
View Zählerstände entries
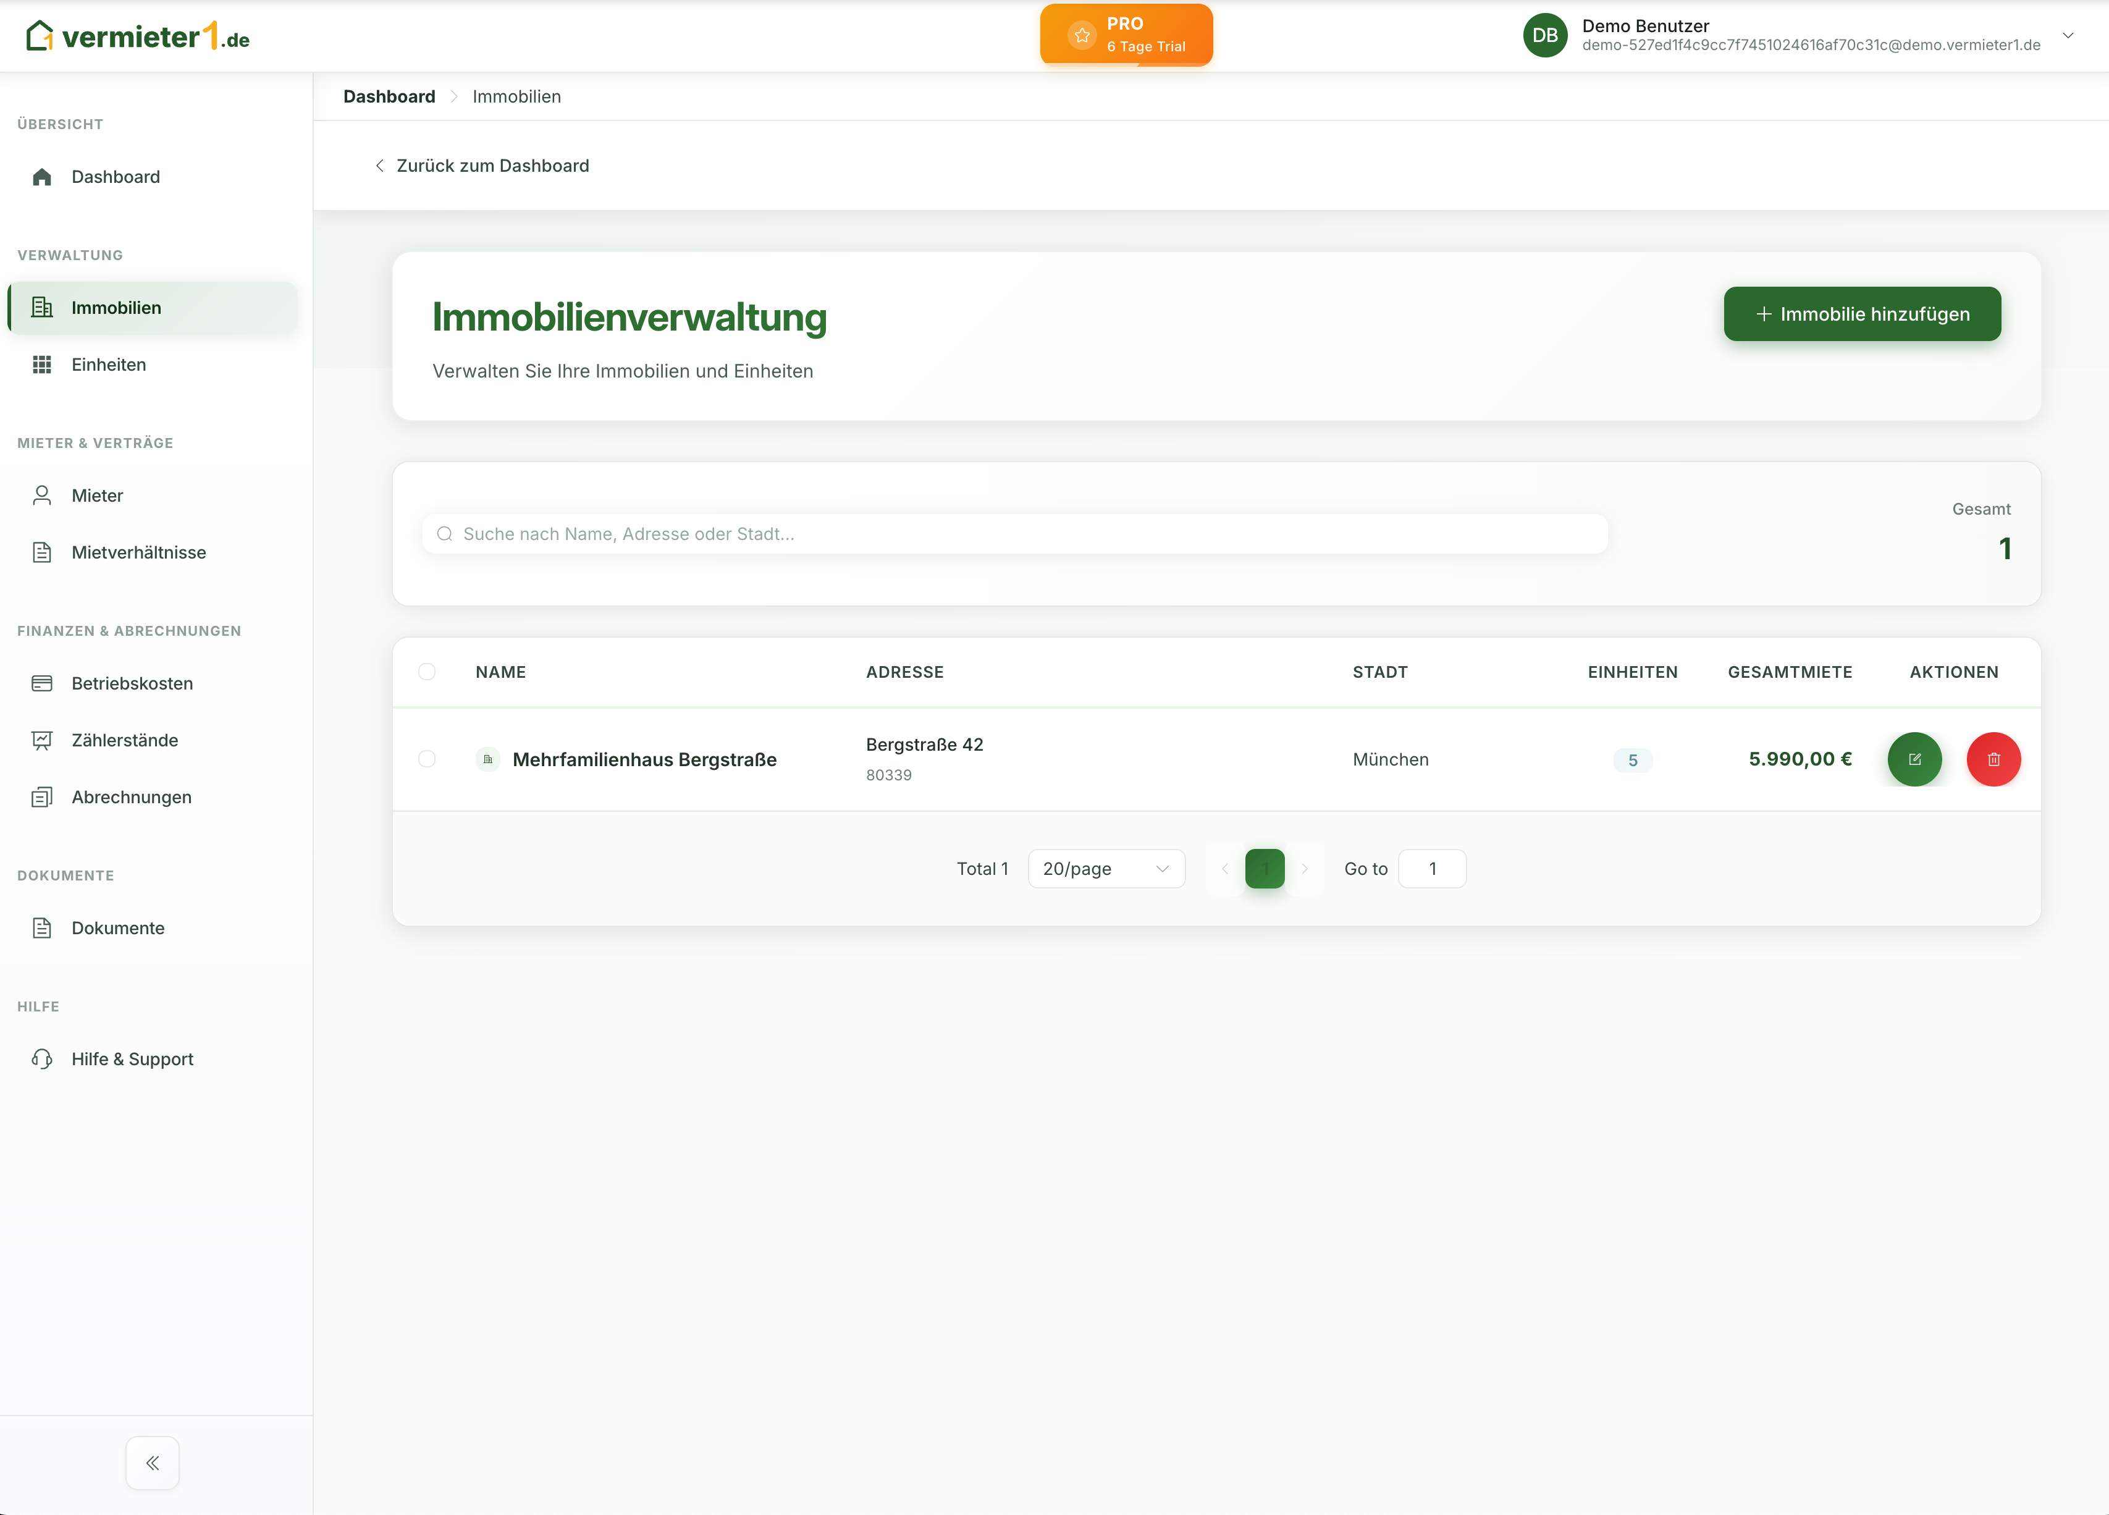[x=125, y=740]
